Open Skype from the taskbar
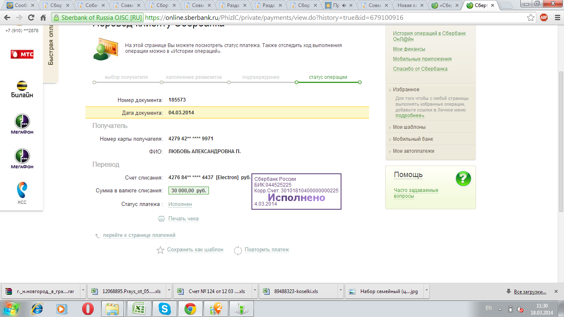Viewport: 564px width, 317px height. coord(164,308)
